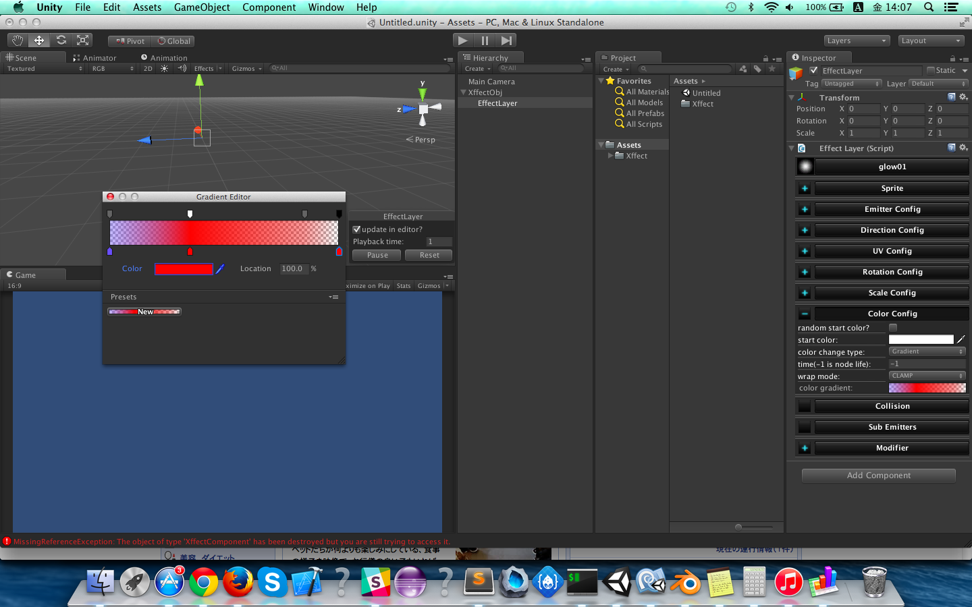Click the Step frame button
This screenshot has width=972, height=607.
pos(506,40)
